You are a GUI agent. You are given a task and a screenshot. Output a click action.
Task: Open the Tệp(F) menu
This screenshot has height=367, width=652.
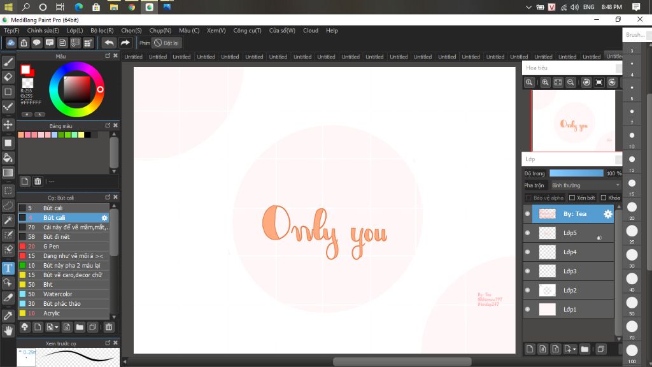(x=11, y=31)
